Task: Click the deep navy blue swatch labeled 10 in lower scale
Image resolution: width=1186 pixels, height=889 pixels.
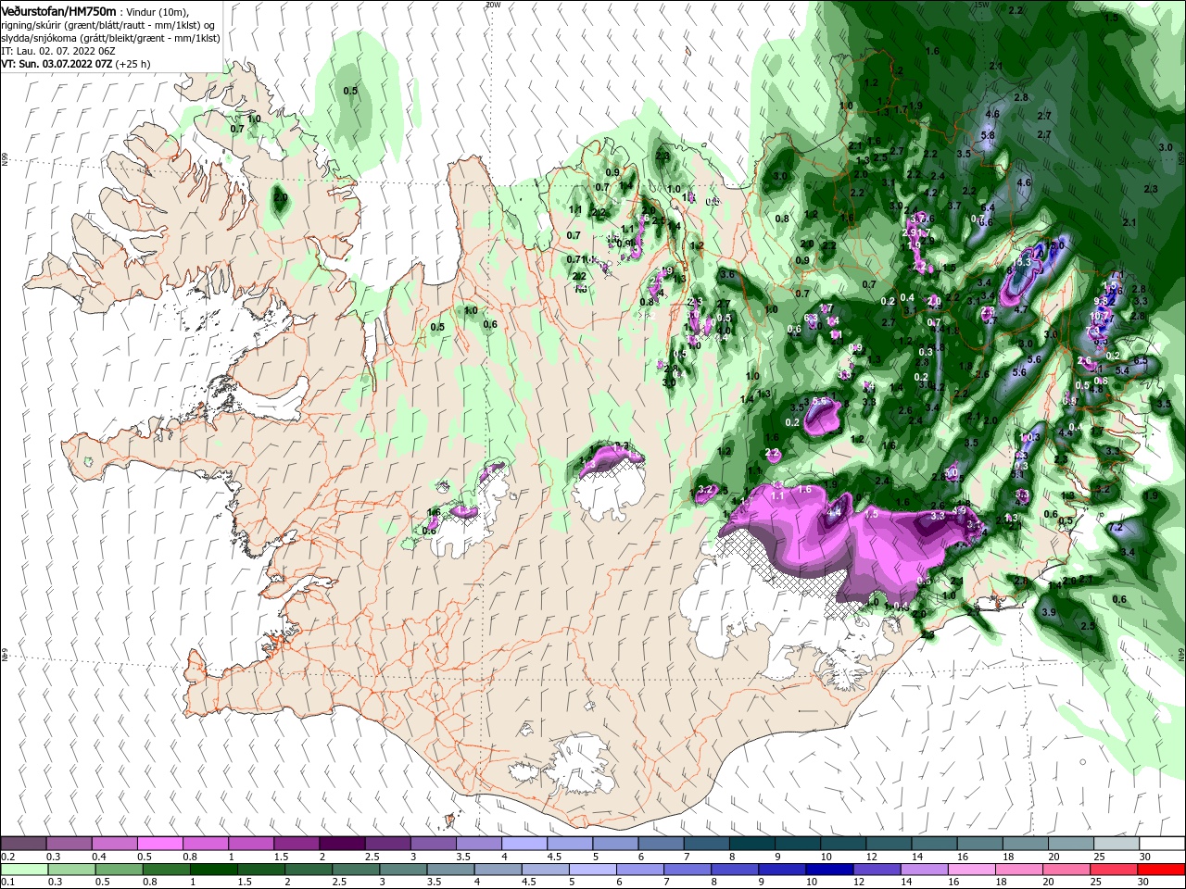Action: (829, 870)
